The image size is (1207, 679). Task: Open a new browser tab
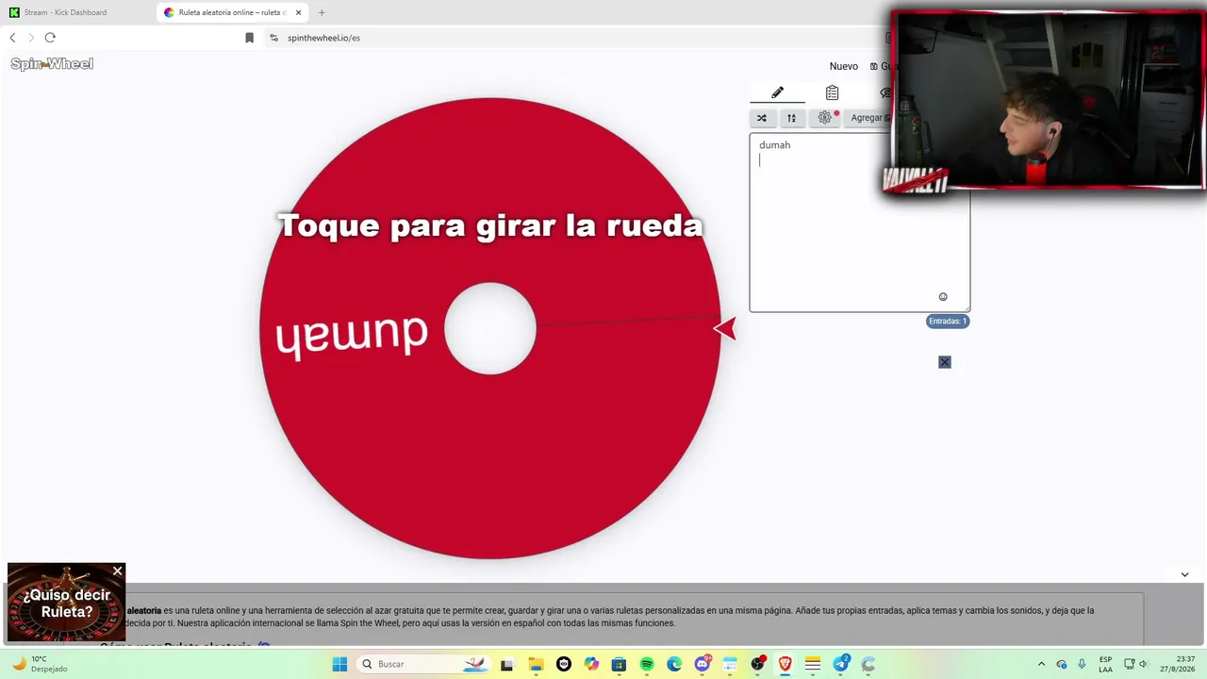tap(322, 12)
